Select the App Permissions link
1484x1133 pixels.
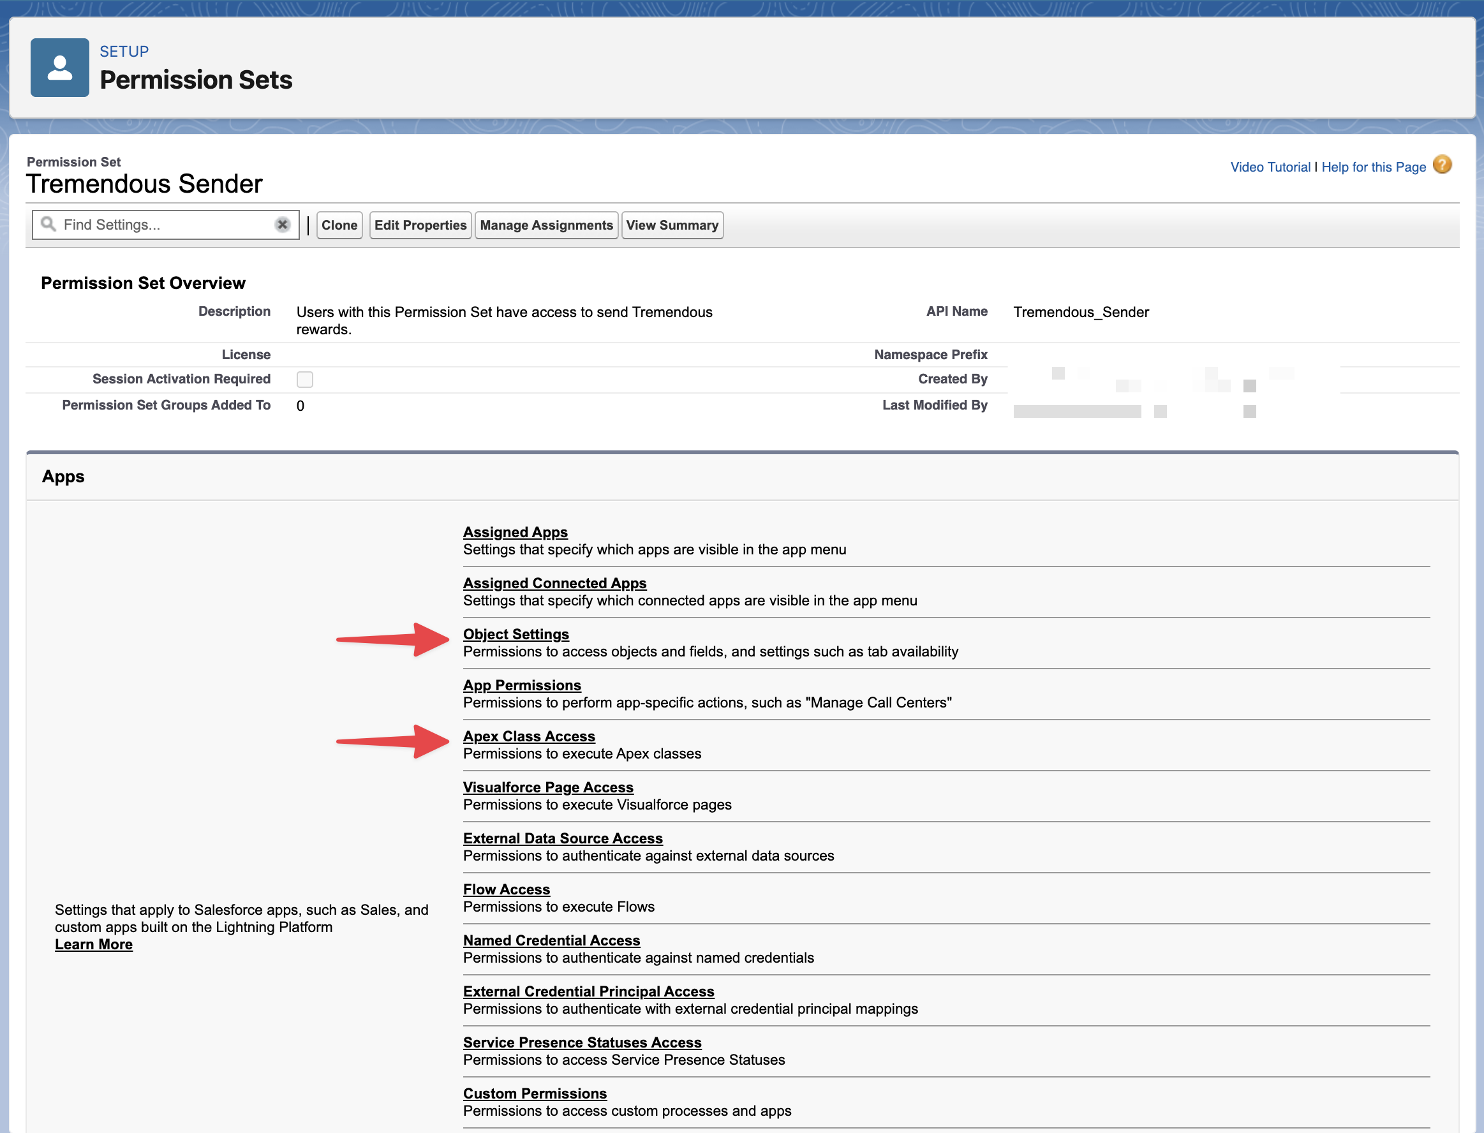pos(522,685)
